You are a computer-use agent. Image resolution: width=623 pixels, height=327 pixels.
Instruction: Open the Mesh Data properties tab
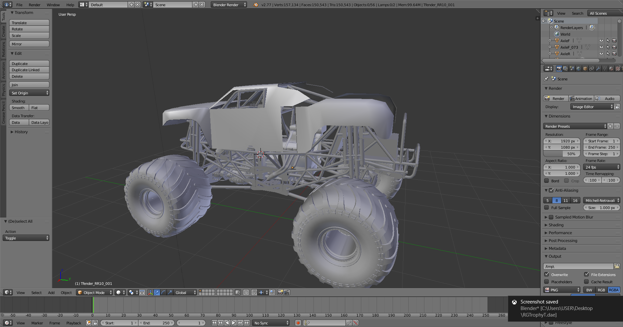point(605,69)
